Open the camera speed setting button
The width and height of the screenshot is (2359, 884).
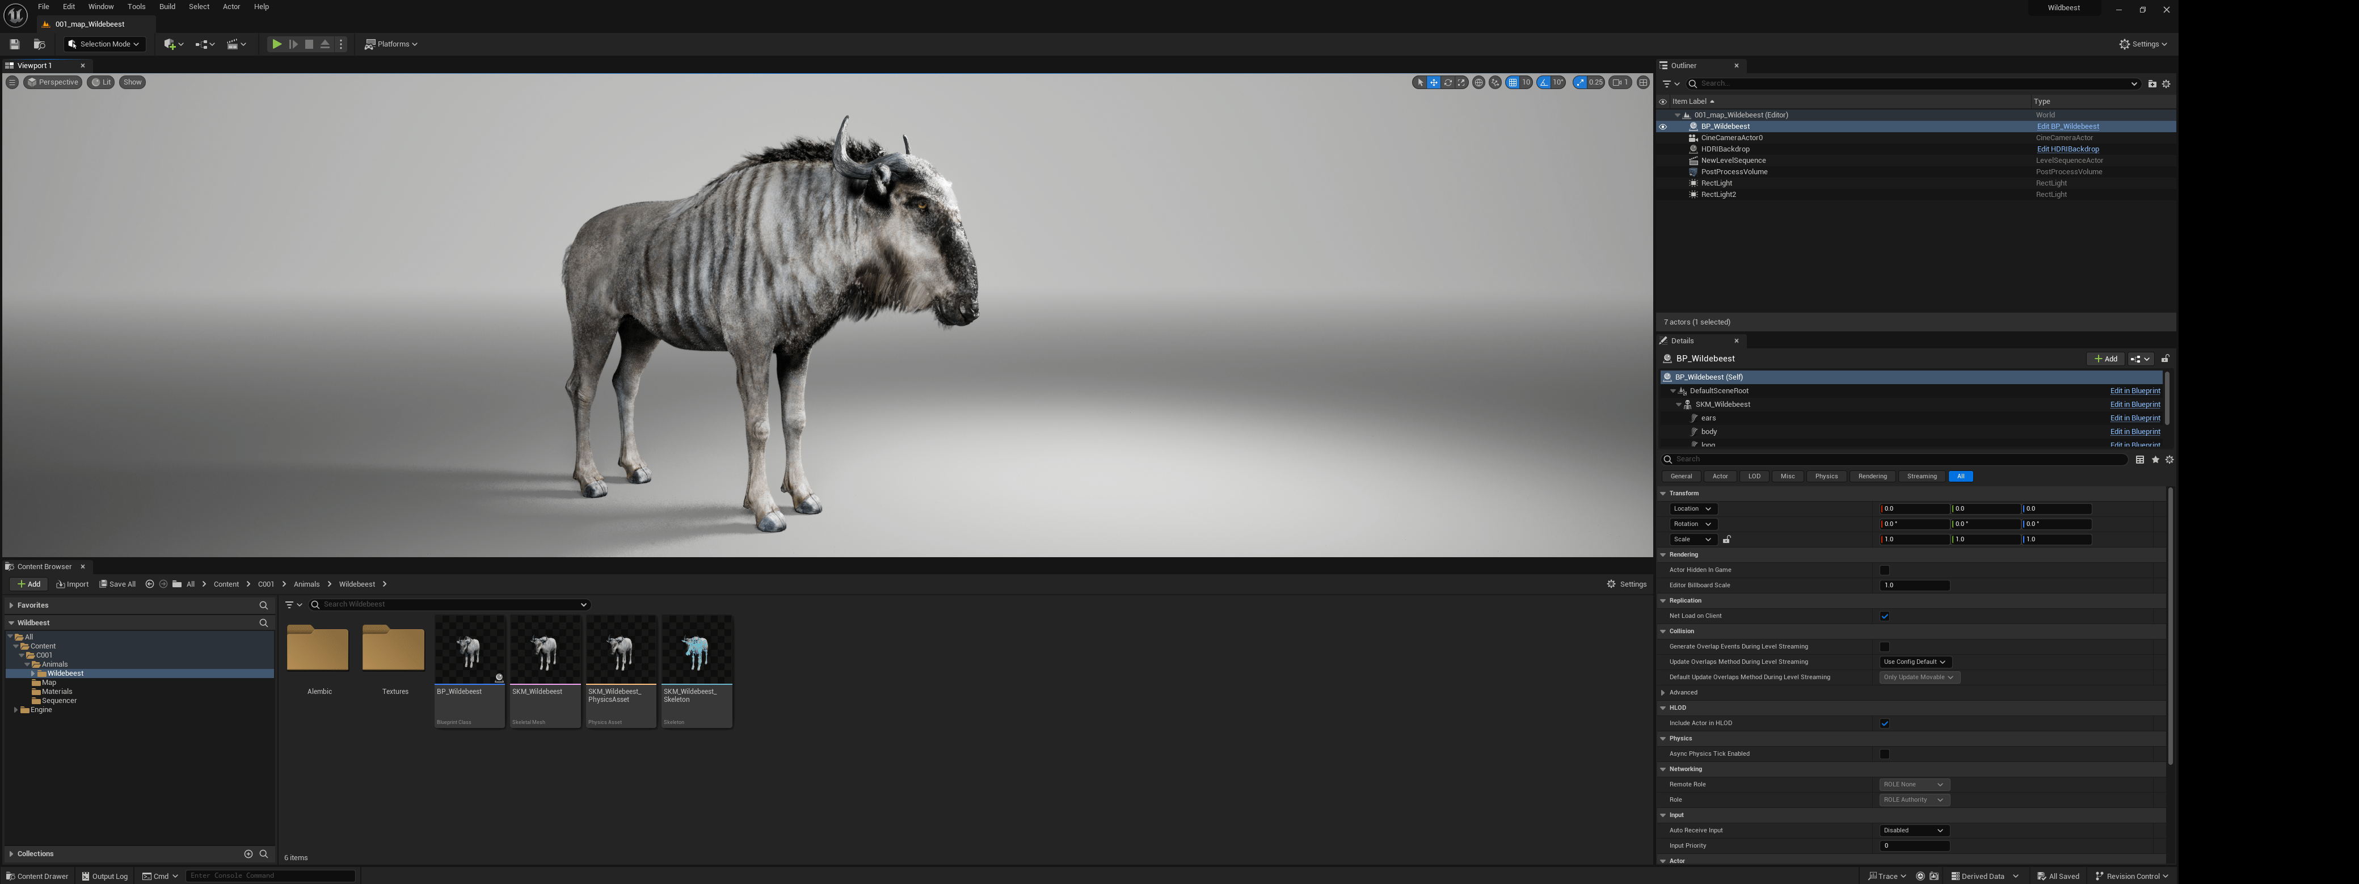1620,82
